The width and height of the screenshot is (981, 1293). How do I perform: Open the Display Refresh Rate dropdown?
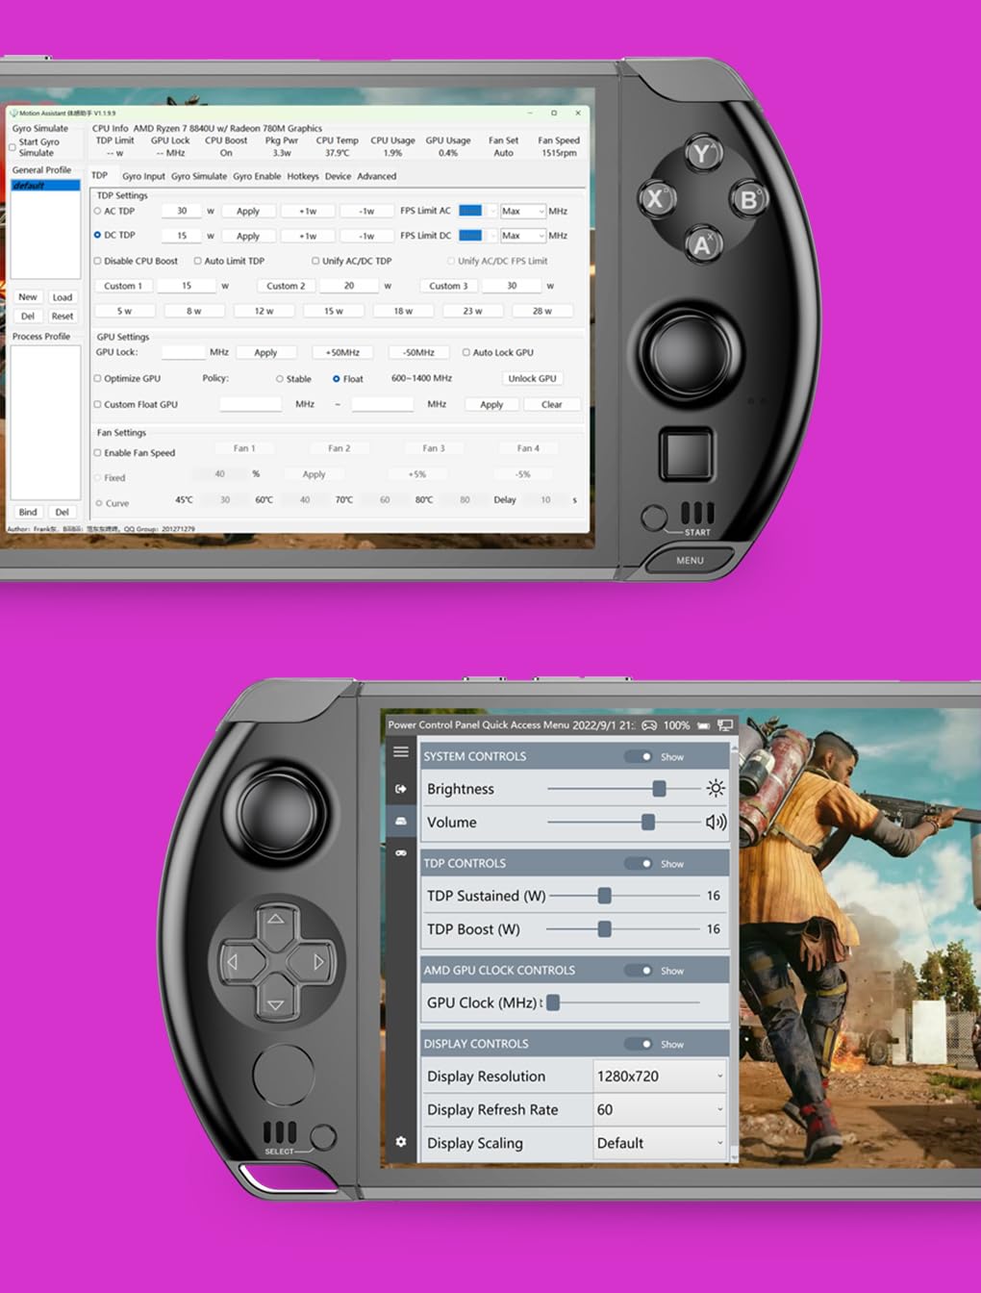pyautogui.click(x=660, y=1109)
